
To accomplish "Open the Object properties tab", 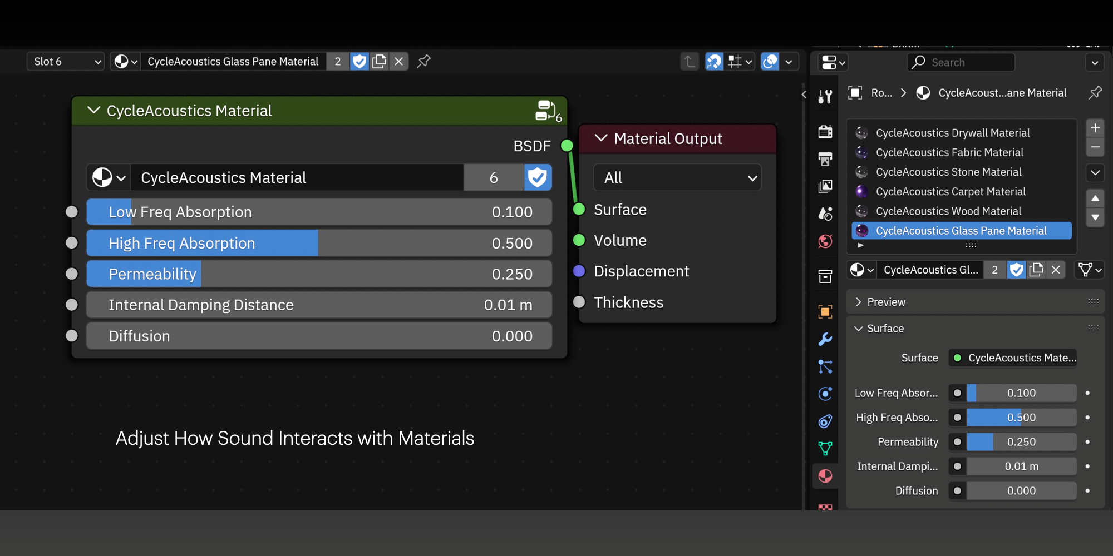I will pos(825,311).
